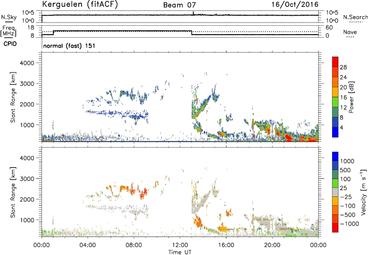Click the 'Velocity [m s⁻¹]' colorbar title
Viewport: 368px width, 255px height.
[x=363, y=192]
